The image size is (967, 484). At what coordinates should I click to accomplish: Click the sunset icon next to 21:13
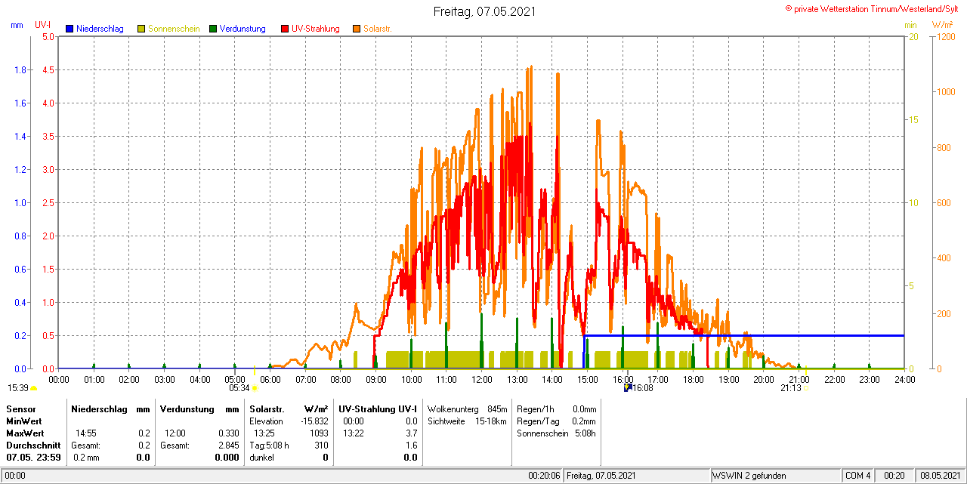[805, 388]
